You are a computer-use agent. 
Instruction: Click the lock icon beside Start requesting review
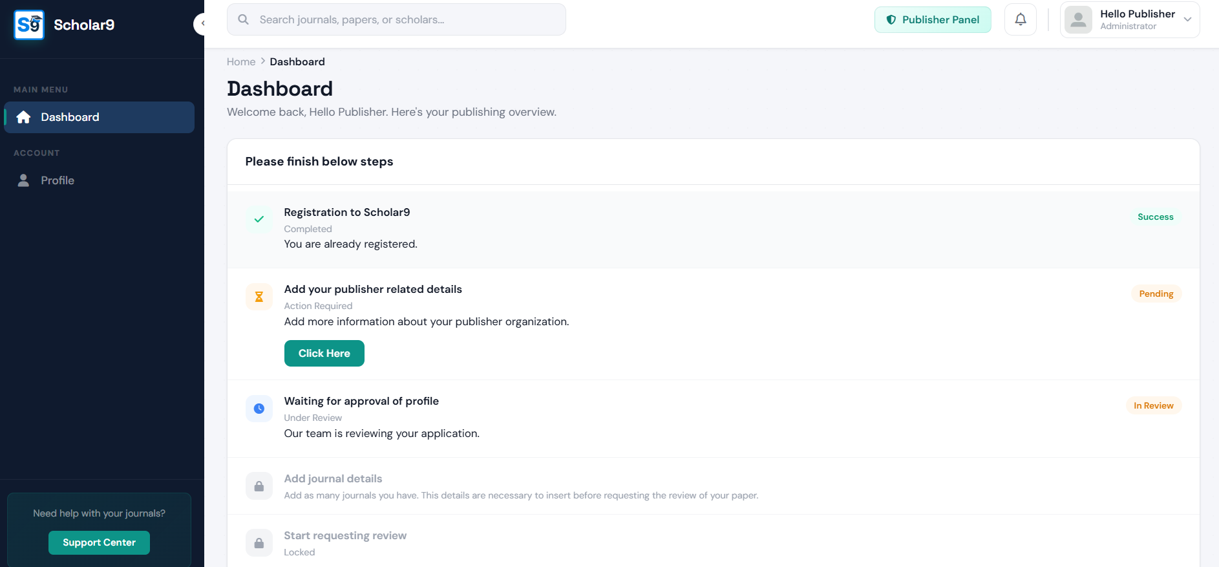pos(259,543)
